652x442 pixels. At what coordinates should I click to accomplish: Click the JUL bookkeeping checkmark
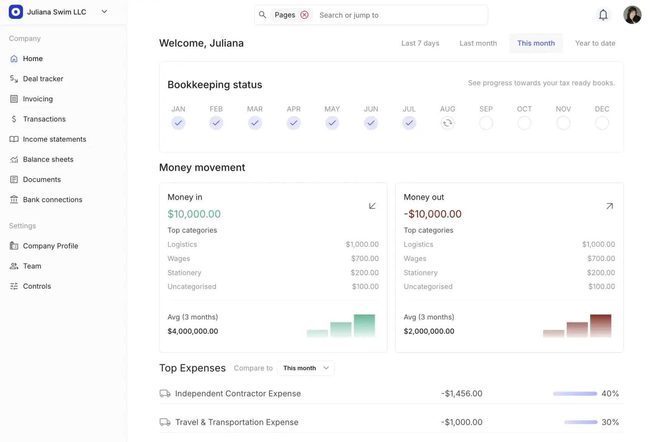pos(409,123)
